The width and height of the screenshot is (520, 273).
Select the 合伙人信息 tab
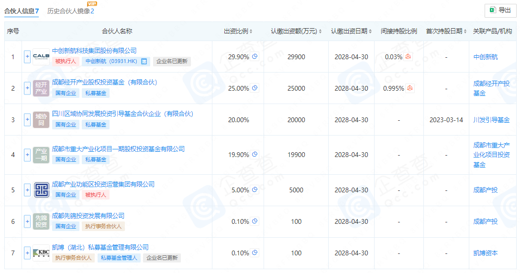tap(21, 11)
